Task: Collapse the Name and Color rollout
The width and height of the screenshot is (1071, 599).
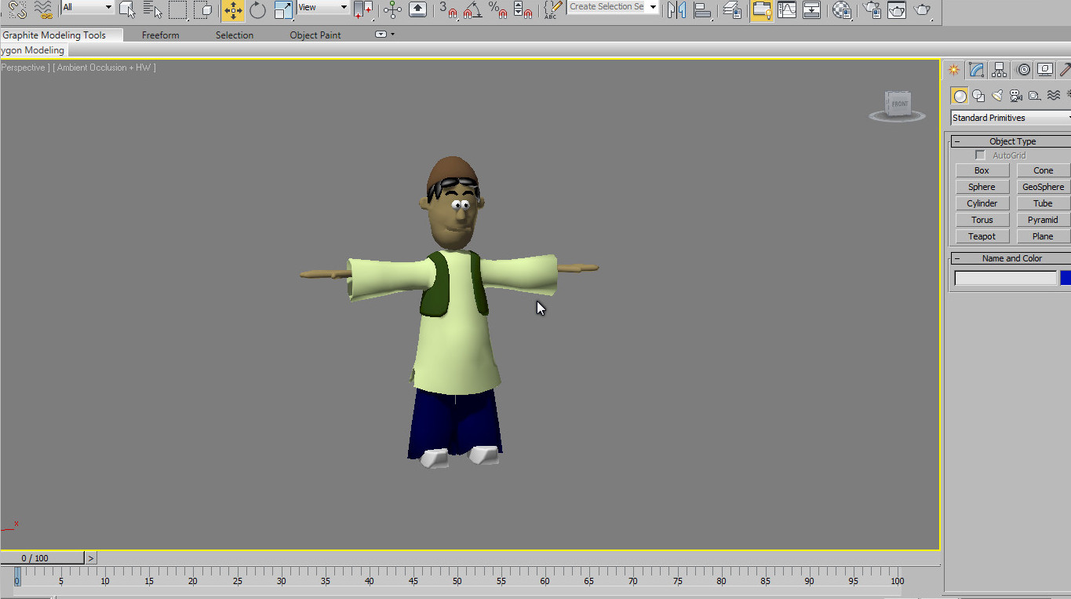Action: 1011,258
